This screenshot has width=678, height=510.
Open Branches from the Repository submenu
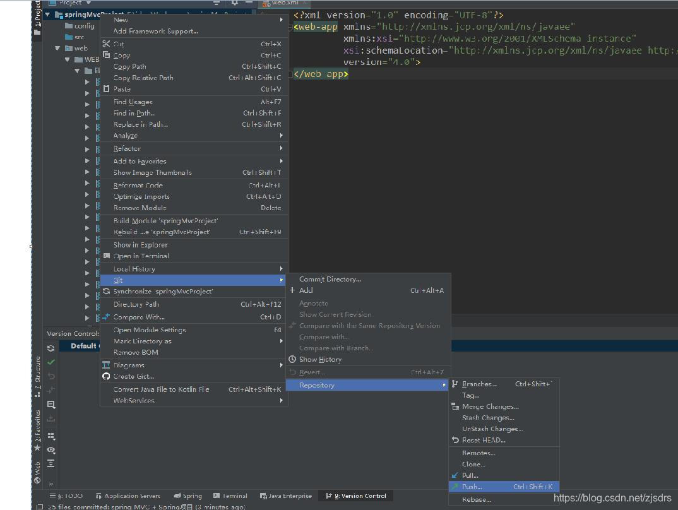504,384
